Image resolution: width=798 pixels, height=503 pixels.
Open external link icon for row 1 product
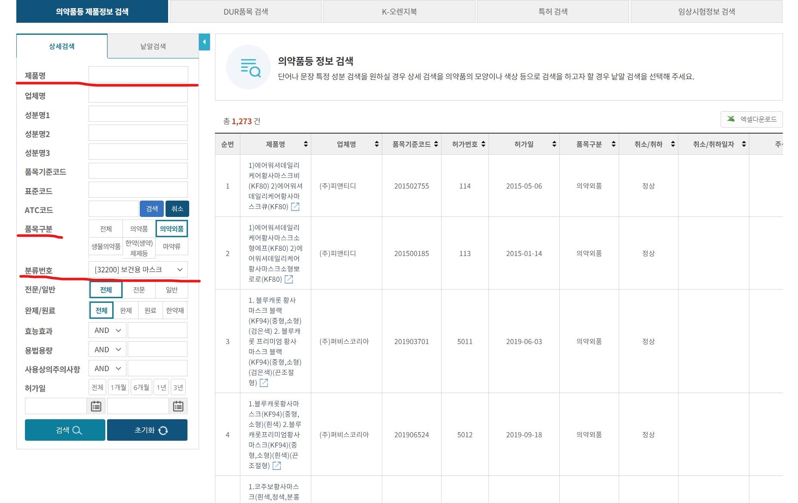295,207
